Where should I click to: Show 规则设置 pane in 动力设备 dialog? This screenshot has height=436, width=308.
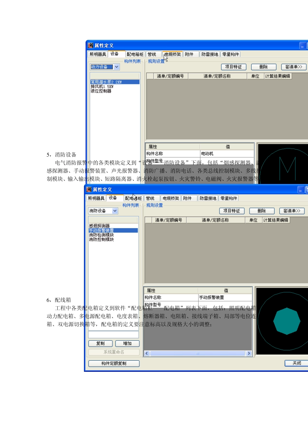[156, 61]
